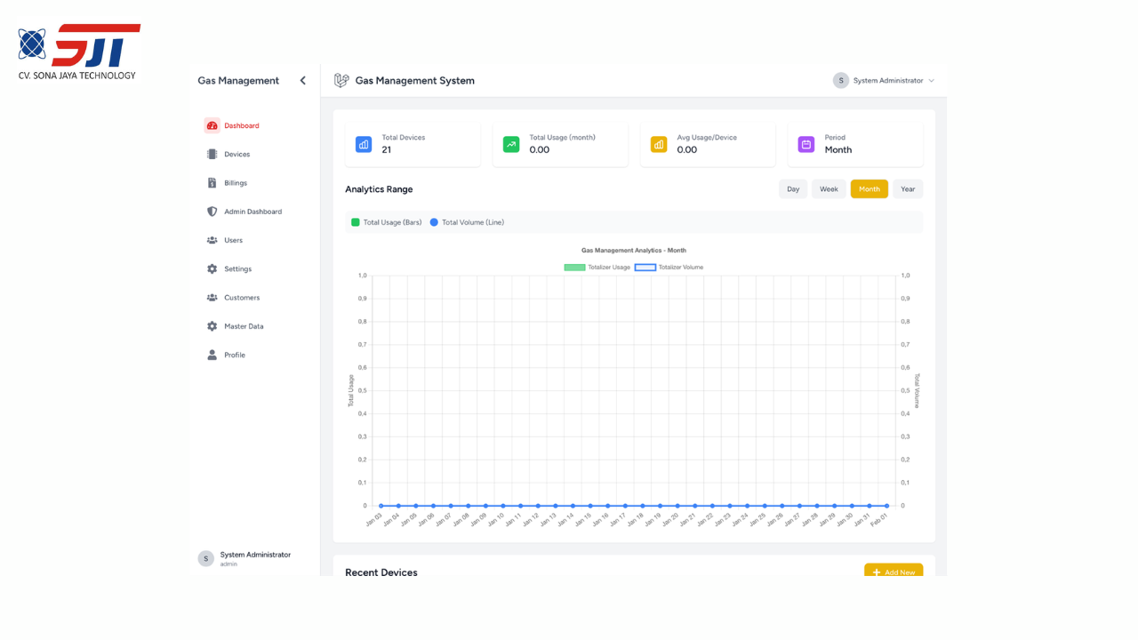
Task: Select the Users group icon
Action: coord(212,240)
